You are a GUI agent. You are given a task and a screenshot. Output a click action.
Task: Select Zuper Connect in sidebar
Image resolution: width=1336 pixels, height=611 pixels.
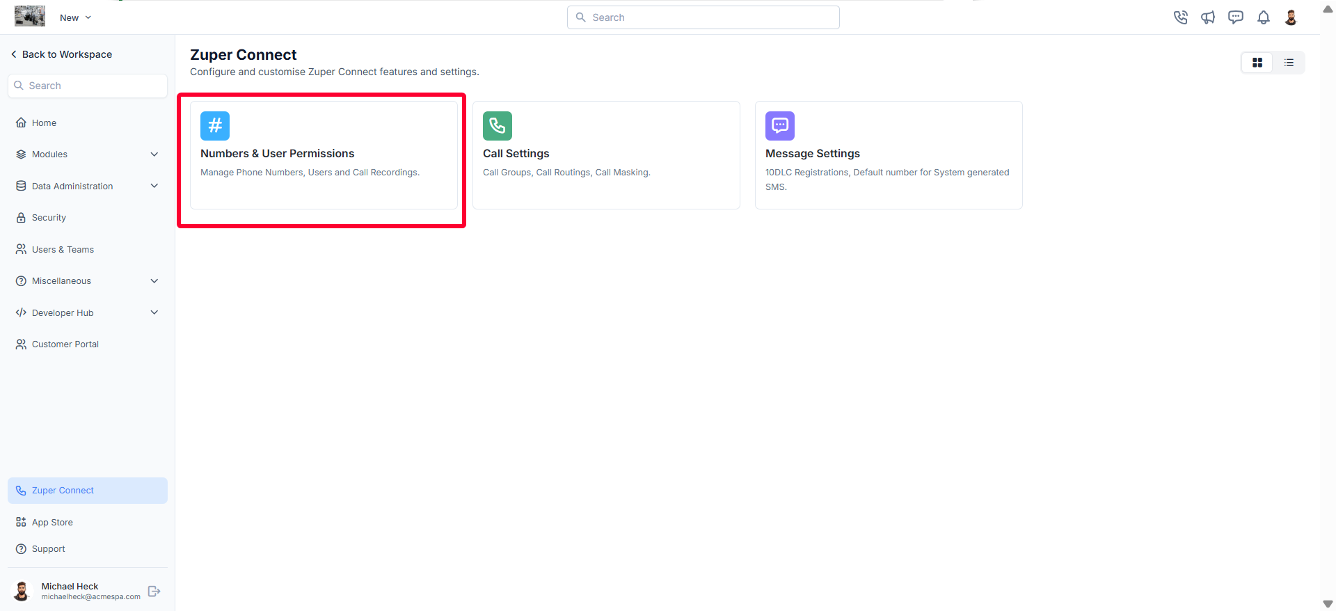(88, 491)
